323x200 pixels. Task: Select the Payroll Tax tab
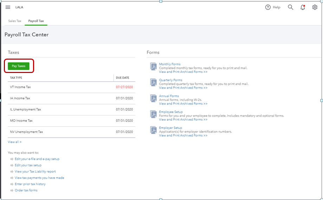point(36,21)
